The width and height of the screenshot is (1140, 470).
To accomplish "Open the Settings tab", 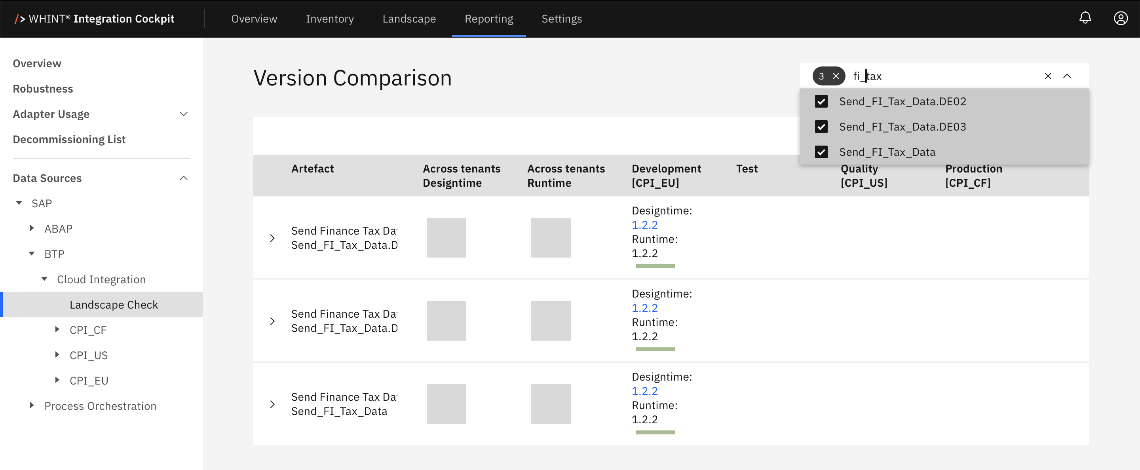I will click(562, 19).
